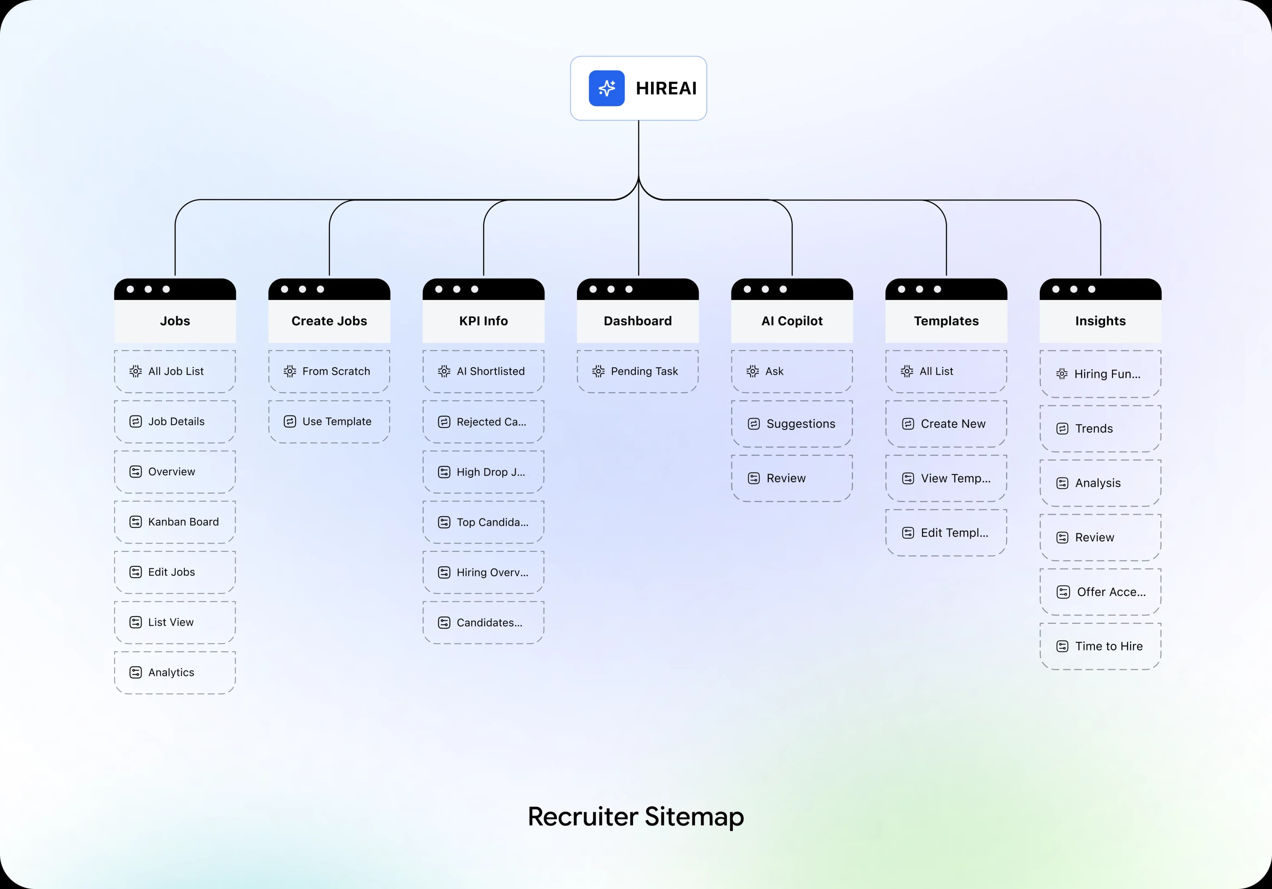
Task: Click the Job Details label text
Action: pyautogui.click(x=176, y=421)
